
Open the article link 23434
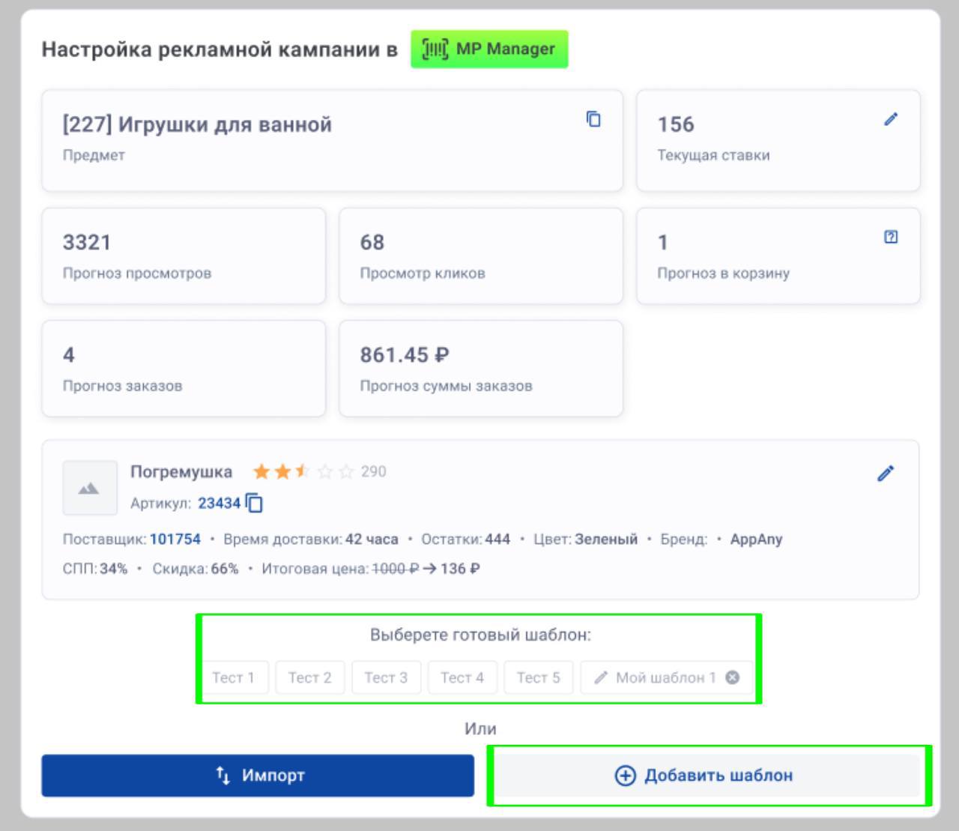[x=219, y=503]
